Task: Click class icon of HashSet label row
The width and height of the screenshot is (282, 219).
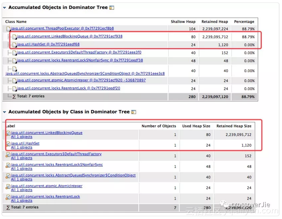Action: 8,144
